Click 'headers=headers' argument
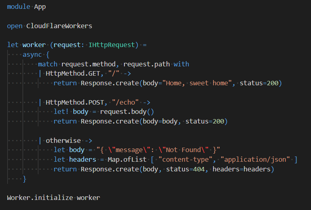This screenshot has height=210, width=311. (x=241, y=169)
